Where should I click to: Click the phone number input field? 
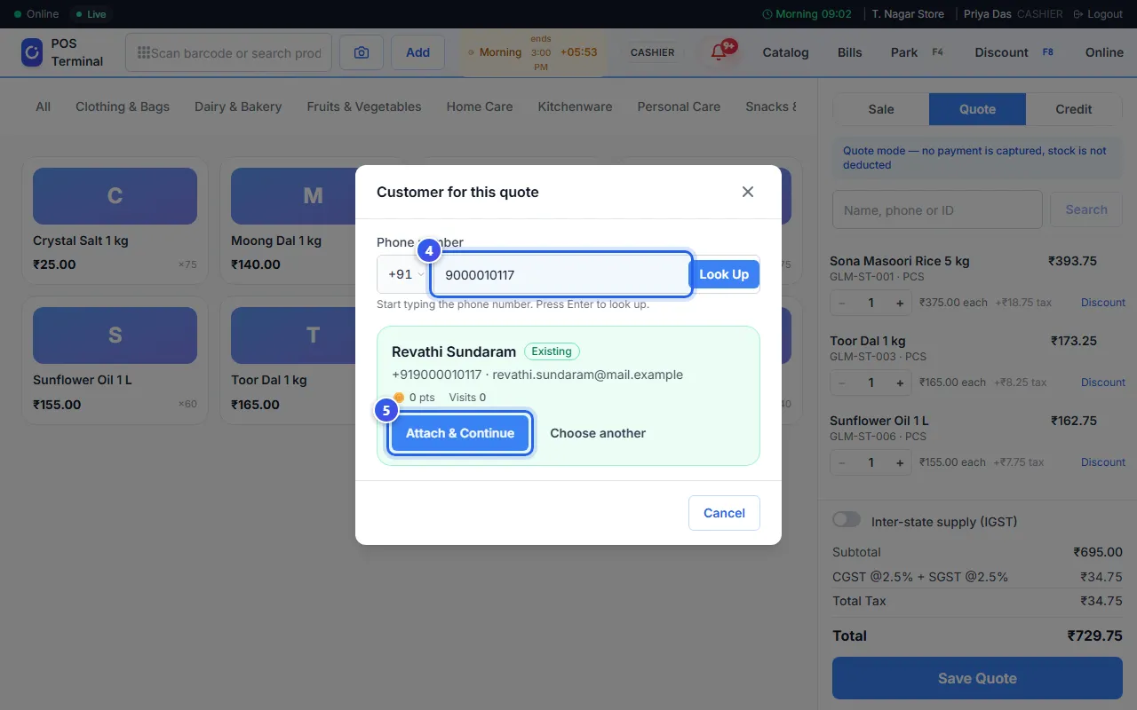click(x=561, y=274)
